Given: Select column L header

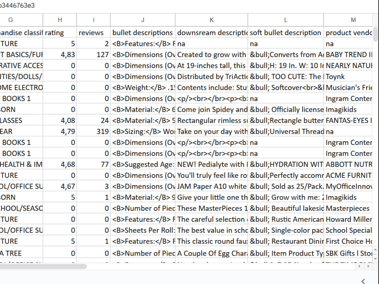Looking at the screenshot, I should point(286,20).
